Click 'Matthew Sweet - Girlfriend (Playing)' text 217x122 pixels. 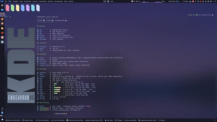pos(67,108)
